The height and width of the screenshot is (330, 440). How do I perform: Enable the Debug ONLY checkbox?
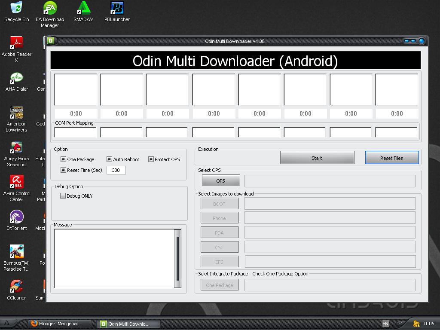click(x=63, y=196)
